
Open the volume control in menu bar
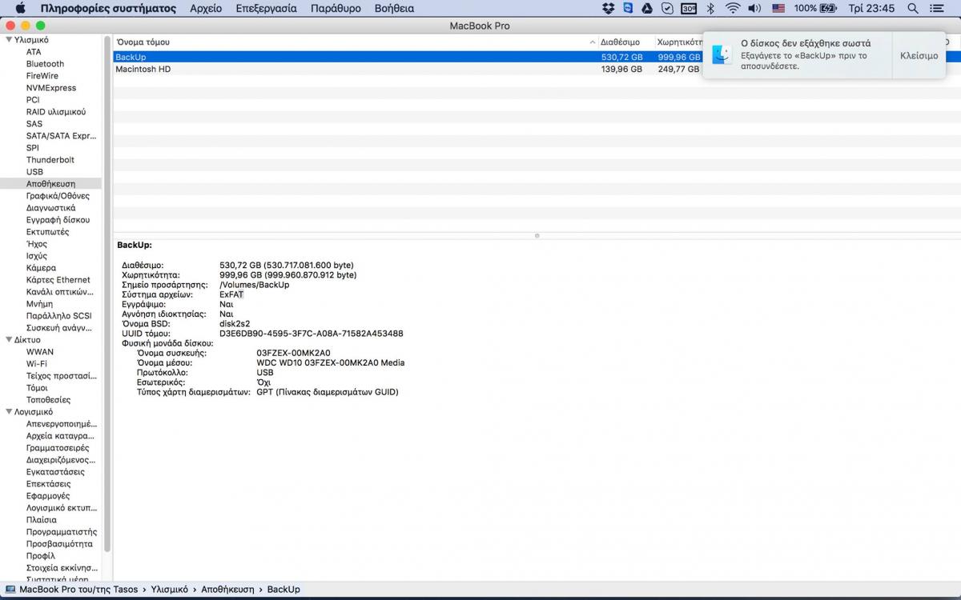click(x=754, y=8)
